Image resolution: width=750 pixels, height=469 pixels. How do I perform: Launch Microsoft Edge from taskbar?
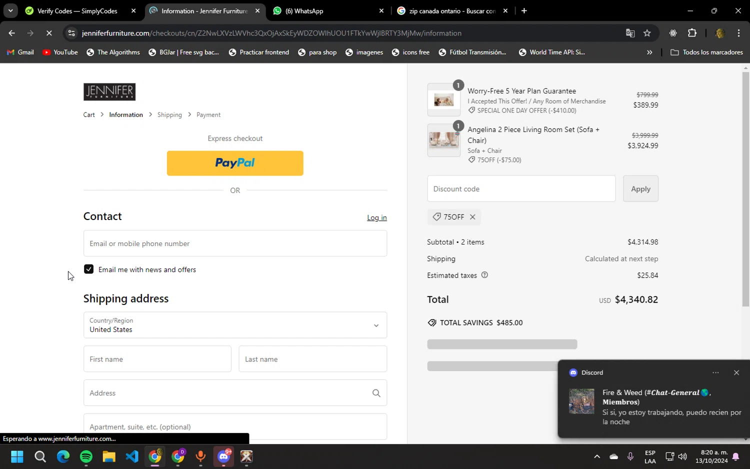click(63, 456)
